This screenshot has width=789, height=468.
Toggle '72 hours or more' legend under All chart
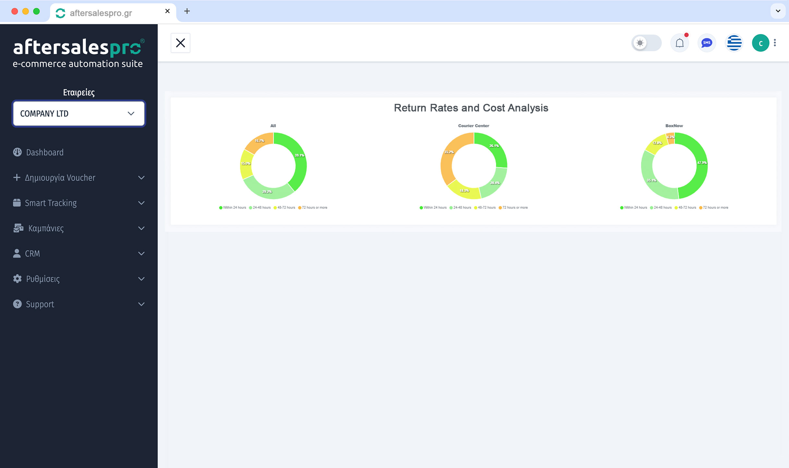coord(313,208)
